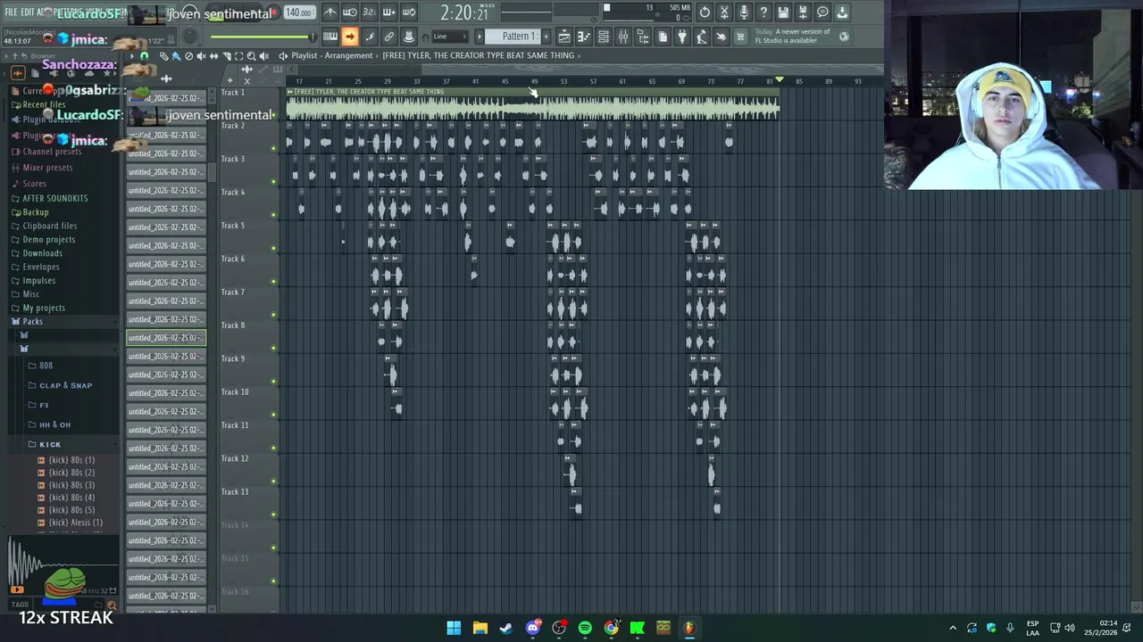Open the EDIT menu
Image resolution: width=1143 pixels, height=642 pixels.
pos(27,12)
